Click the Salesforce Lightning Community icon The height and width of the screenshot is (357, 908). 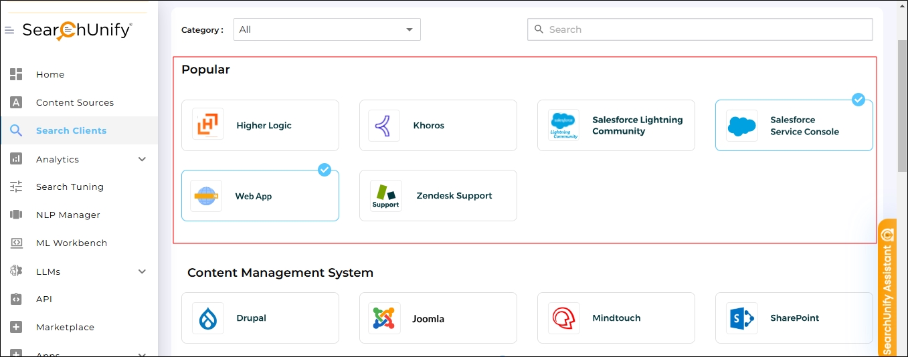coord(563,125)
